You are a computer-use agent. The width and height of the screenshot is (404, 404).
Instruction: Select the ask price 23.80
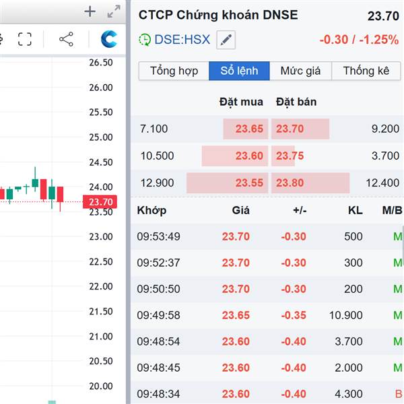tap(290, 183)
